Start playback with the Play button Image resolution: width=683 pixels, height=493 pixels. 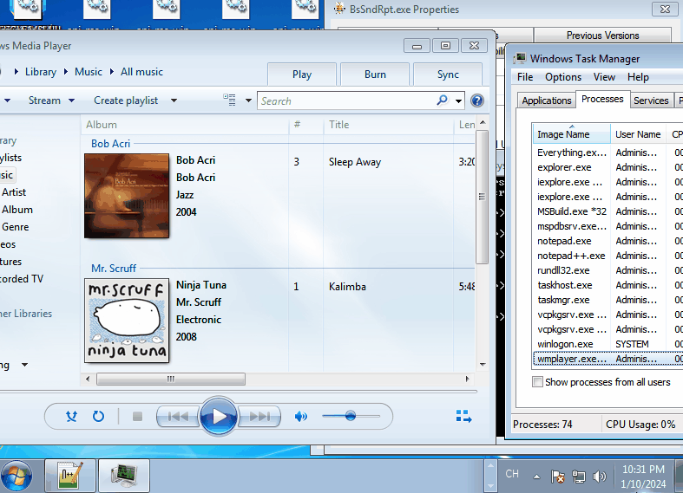[219, 417]
